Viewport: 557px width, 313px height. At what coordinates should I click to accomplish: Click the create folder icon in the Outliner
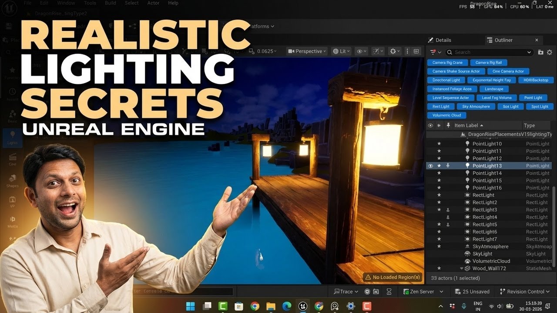[540, 52]
